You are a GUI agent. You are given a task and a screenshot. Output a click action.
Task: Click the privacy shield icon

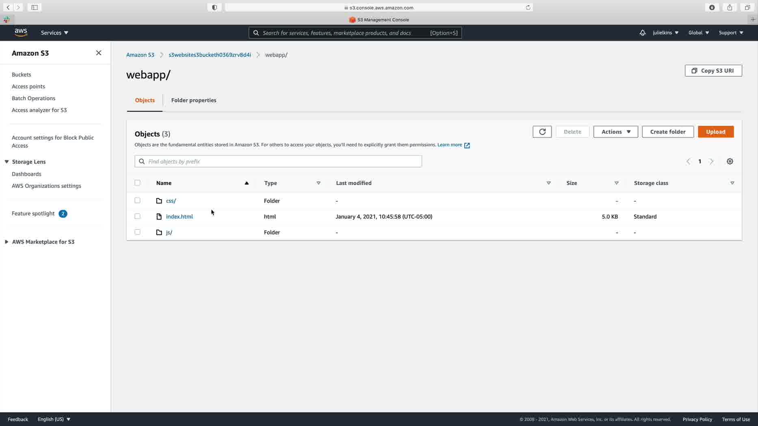click(214, 7)
